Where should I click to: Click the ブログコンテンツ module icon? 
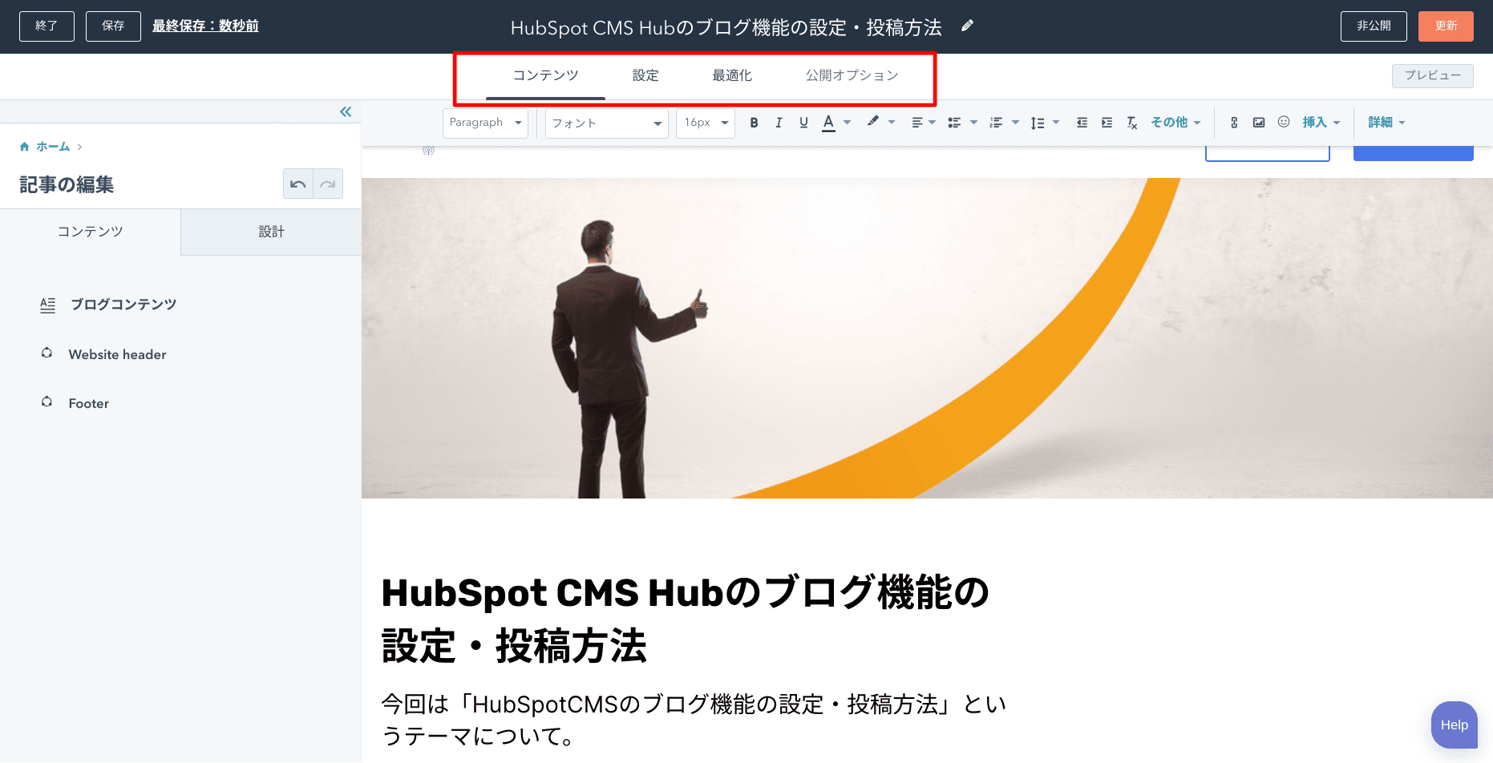[x=48, y=305]
